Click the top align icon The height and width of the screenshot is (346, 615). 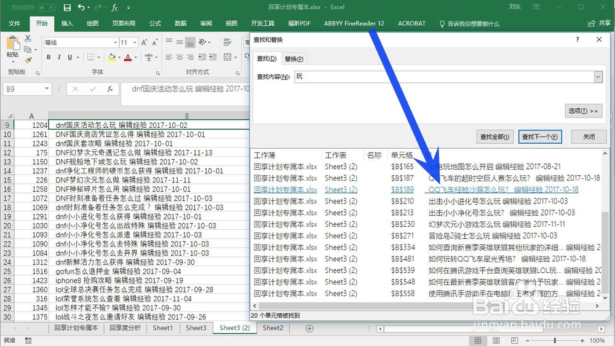coord(169,42)
